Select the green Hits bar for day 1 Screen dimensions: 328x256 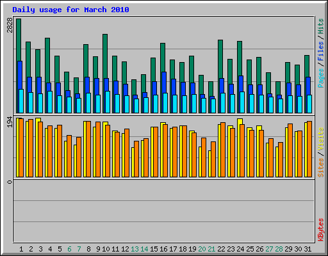[19, 40]
